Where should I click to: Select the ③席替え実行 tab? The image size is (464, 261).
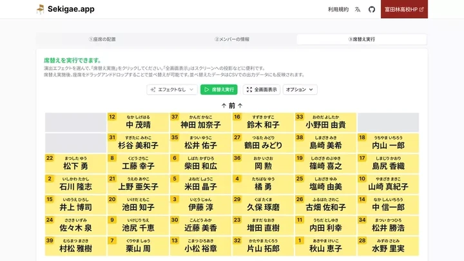pyautogui.click(x=362, y=39)
